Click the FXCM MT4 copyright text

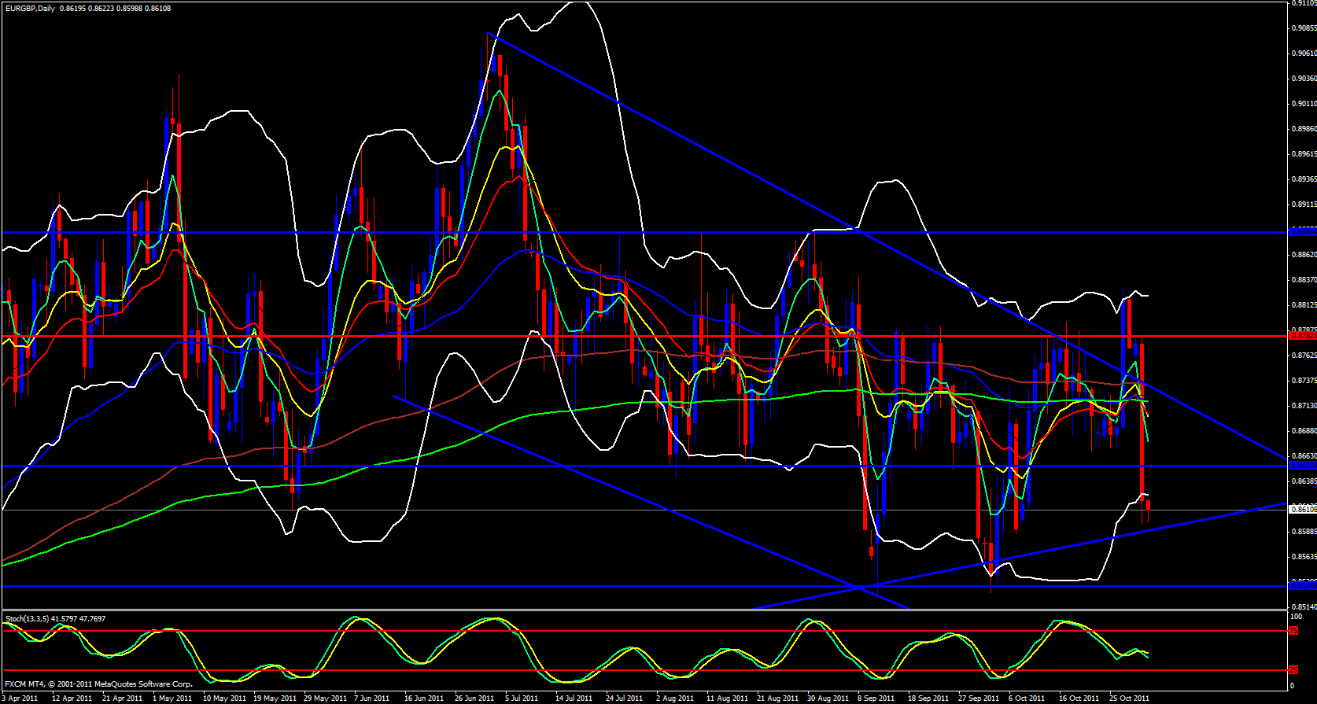point(98,684)
